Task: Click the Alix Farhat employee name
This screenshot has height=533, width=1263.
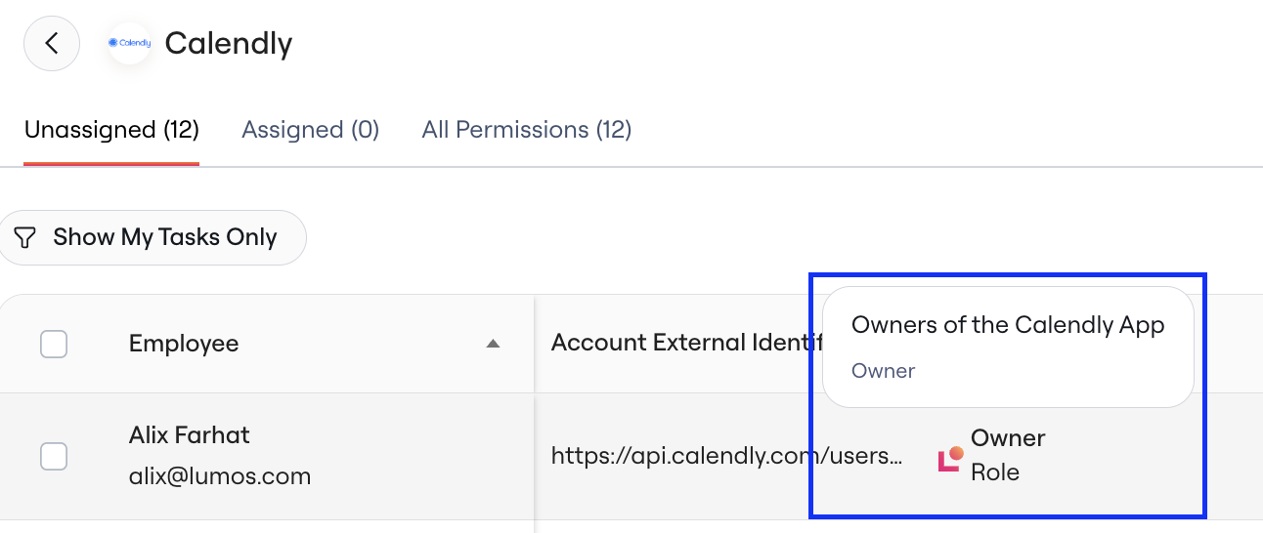Action: click(x=190, y=435)
